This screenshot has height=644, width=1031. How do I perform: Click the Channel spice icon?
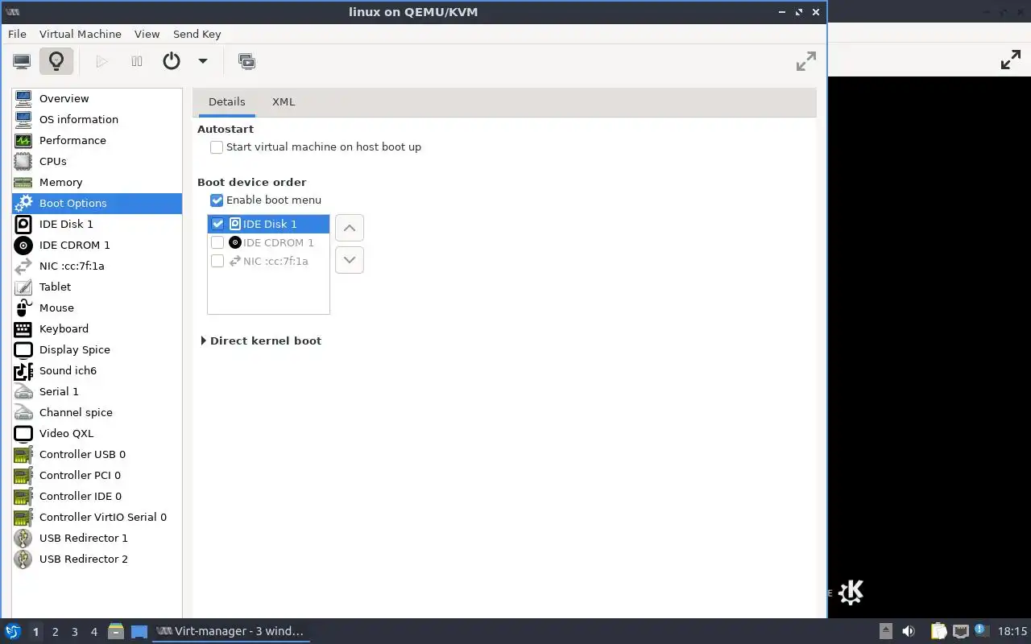point(23,412)
